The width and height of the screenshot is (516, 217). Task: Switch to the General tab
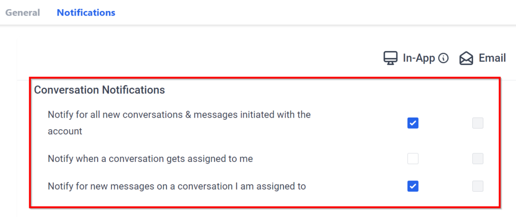click(23, 13)
